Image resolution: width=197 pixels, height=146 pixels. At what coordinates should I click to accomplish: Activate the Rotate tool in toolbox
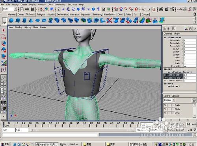point(4,50)
